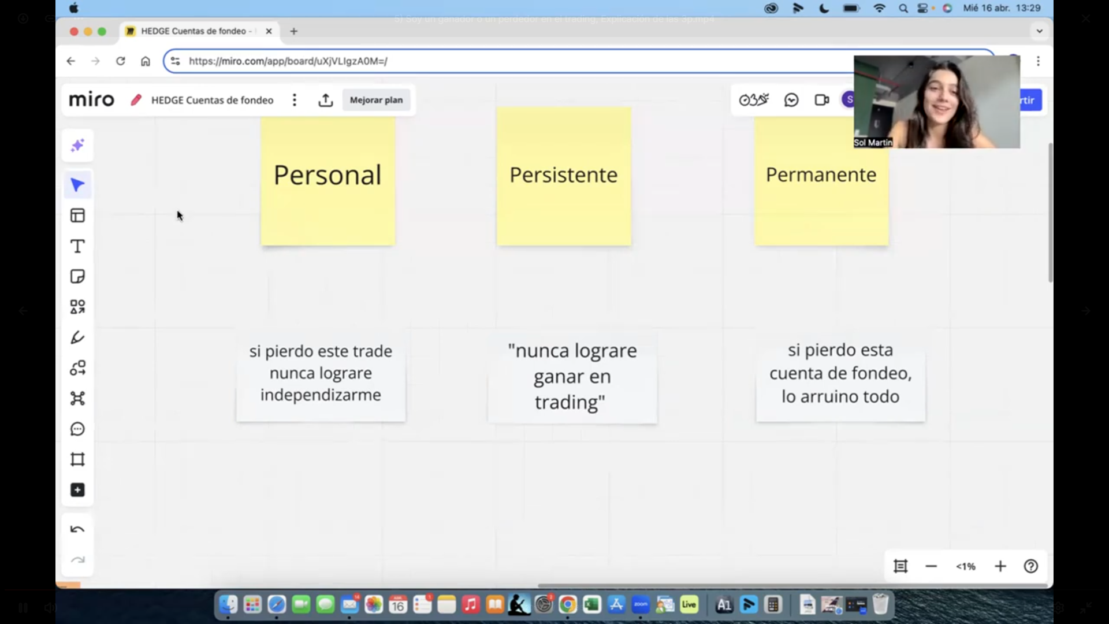Open Miro AI sparkle tool

[x=77, y=145]
